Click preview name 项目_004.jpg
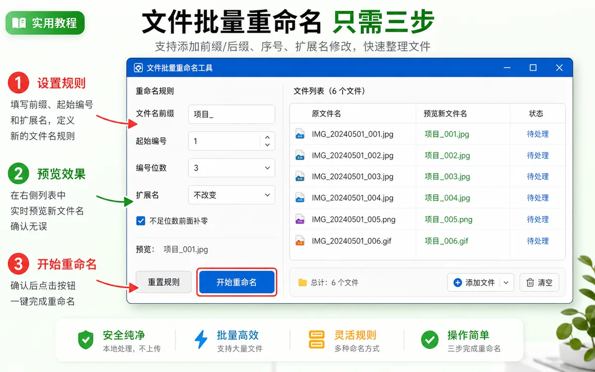Viewport: 595px width, 372px height. tap(447, 198)
